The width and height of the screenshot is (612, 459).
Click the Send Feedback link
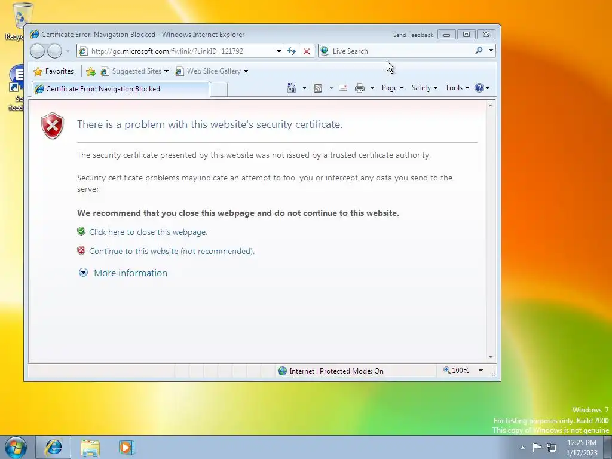[x=413, y=35]
